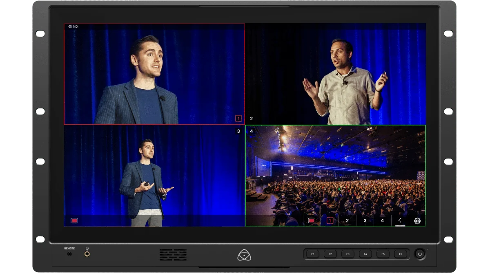Click the headphone jack port
Screen dimensions: 490x273
coord(87,254)
